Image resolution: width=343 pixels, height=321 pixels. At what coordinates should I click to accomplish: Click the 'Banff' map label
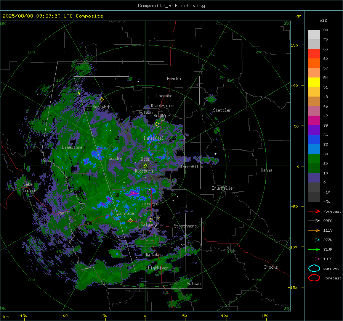click(x=63, y=213)
